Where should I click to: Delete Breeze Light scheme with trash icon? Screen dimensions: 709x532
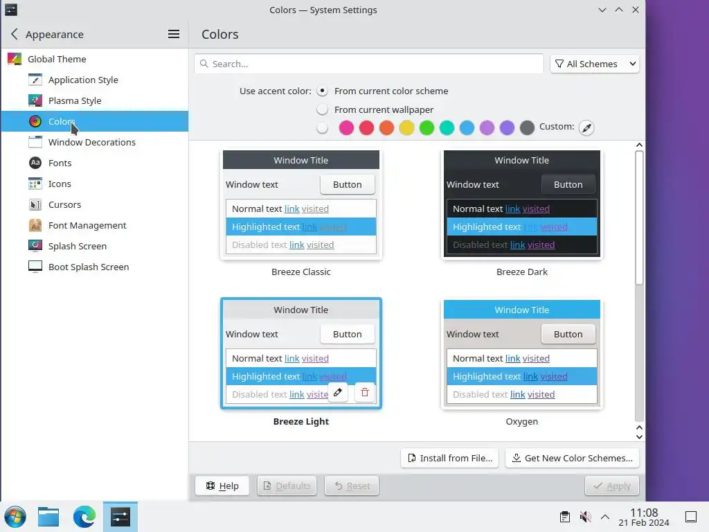pos(365,392)
